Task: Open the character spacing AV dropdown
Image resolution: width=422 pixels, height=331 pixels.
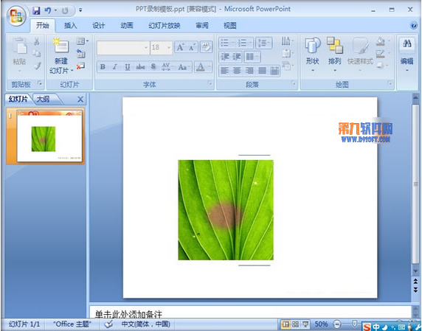Action: tap(167, 66)
